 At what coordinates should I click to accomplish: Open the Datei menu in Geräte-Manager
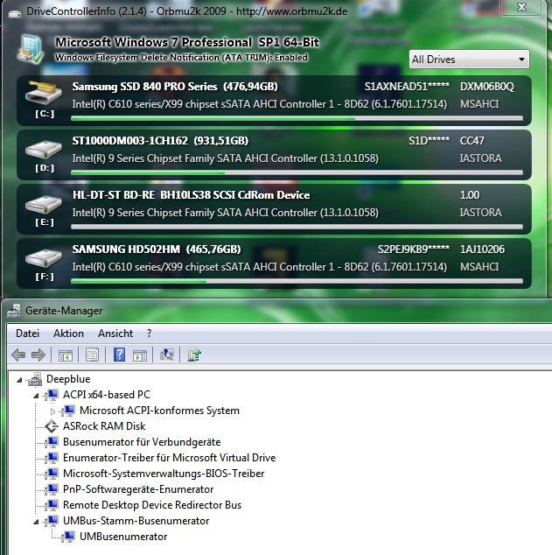point(28,334)
